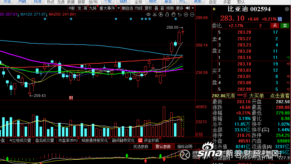The height and width of the screenshot is (164, 291).
Task: Toggle the 发 toolbar button
Action: click(79, 8)
